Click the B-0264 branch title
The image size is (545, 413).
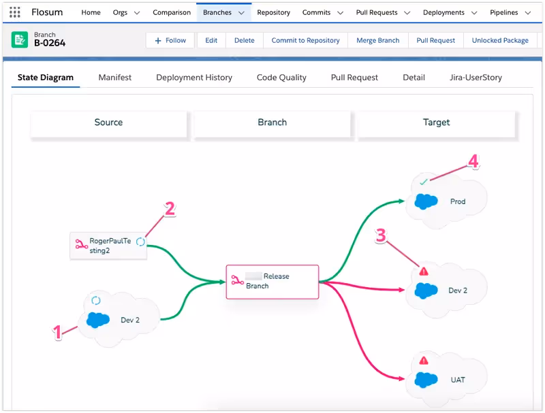[50, 43]
